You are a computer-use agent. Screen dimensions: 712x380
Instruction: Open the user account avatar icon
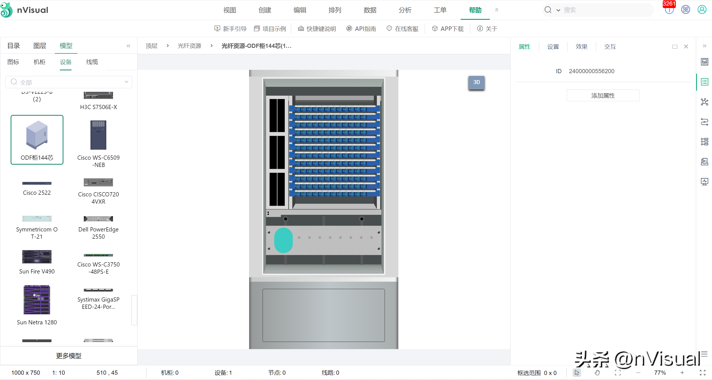point(702,10)
